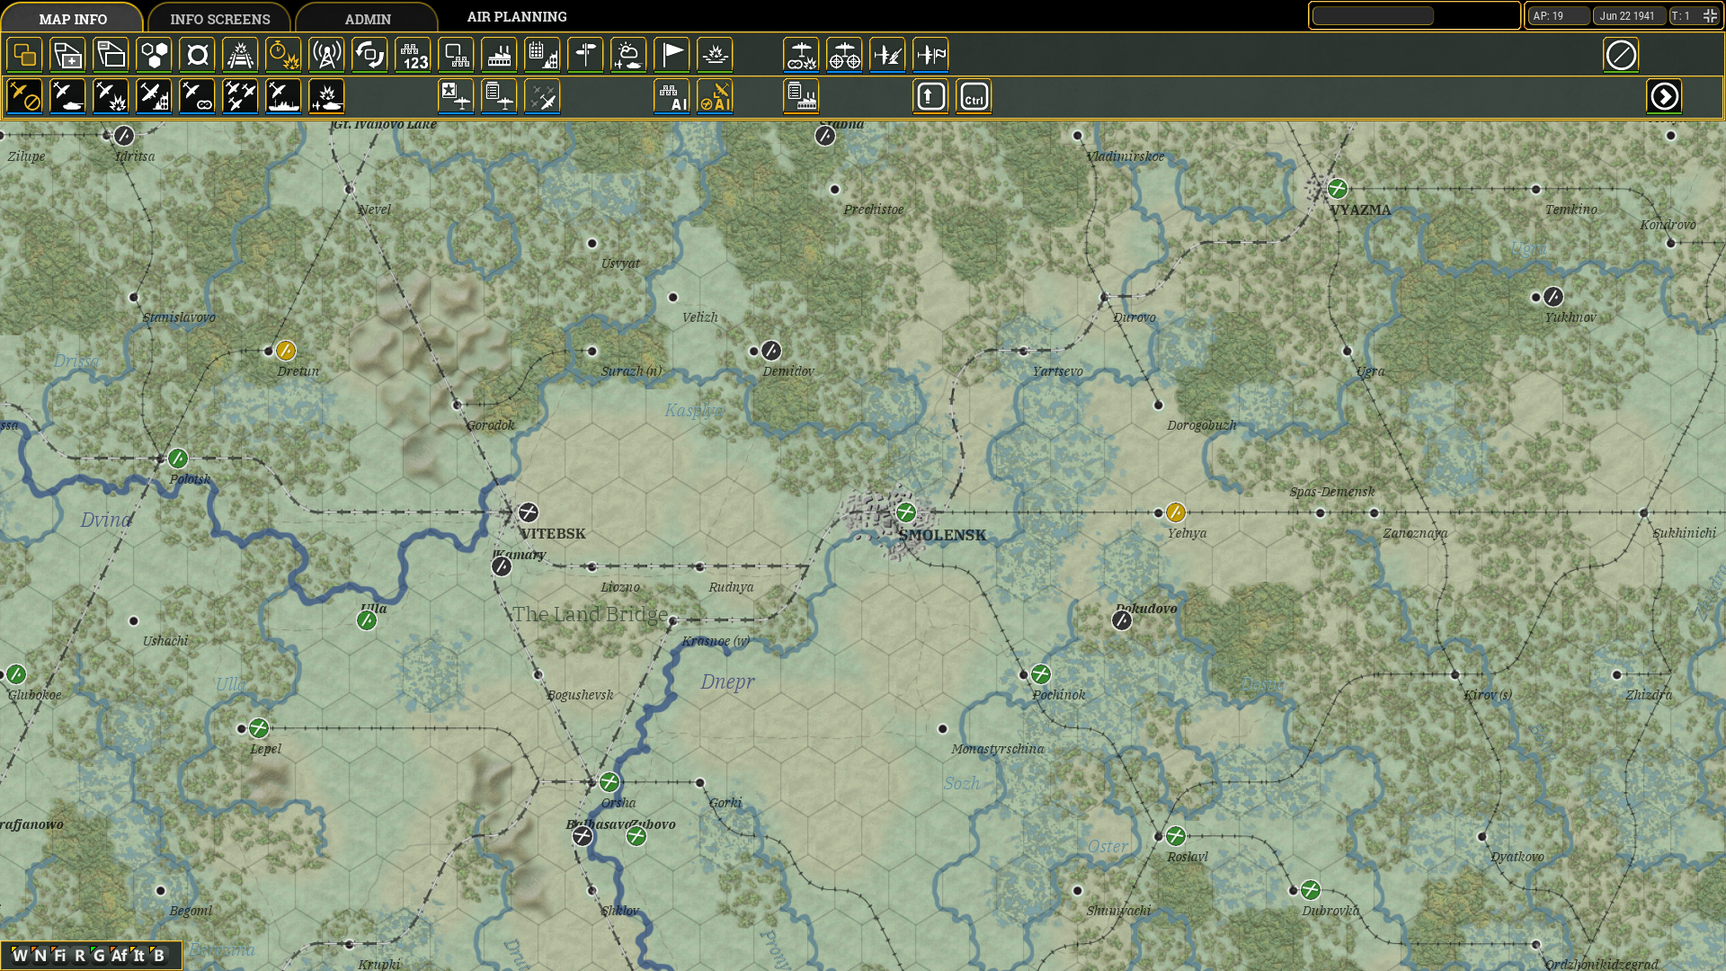Screen dimensions: 1726x971
Task: Select the yellow Dretun airbase marker
Action: click(x=286, y=351)
